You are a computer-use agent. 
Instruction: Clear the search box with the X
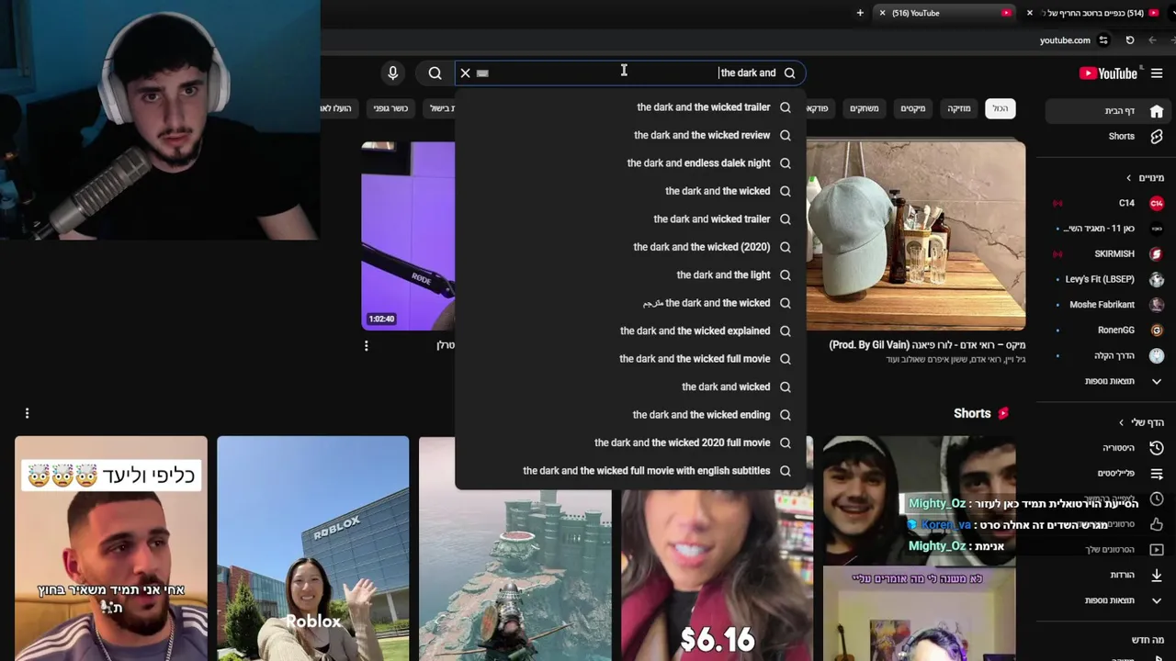(x=466, y=73)
